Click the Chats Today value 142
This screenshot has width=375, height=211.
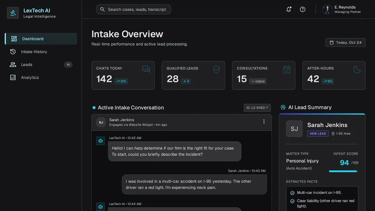104,79
